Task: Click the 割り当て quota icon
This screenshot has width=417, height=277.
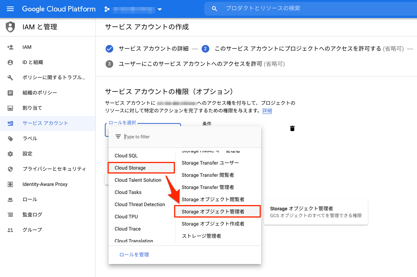Action: coord(10,108)
